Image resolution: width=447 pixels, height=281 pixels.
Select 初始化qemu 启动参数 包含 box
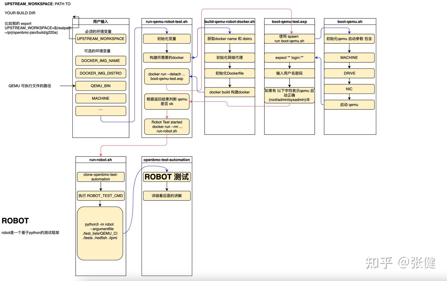[x=349, y=39]
